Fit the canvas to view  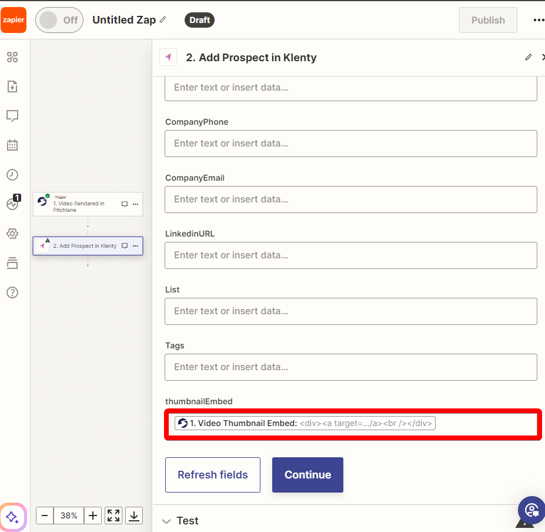click(x=113, y=516)
